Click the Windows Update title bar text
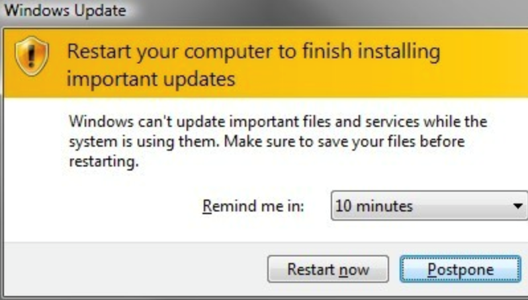528x300 pixels. pos(66,11)
